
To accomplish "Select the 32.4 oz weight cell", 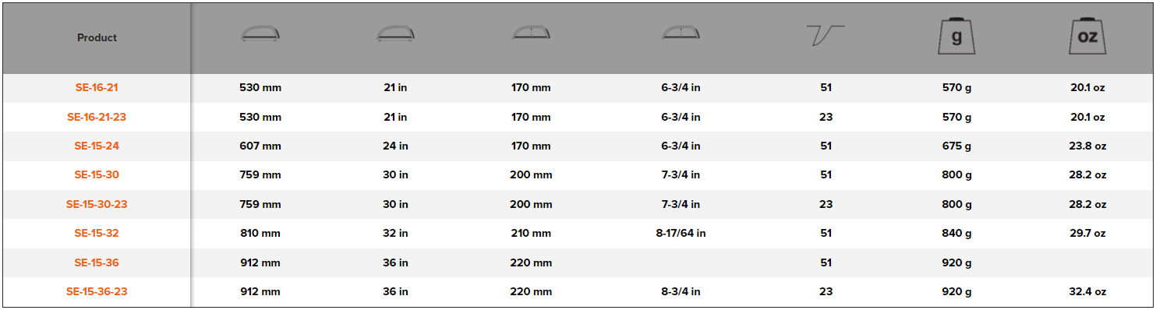I will pyautogui.click(x=1087, y=291).
